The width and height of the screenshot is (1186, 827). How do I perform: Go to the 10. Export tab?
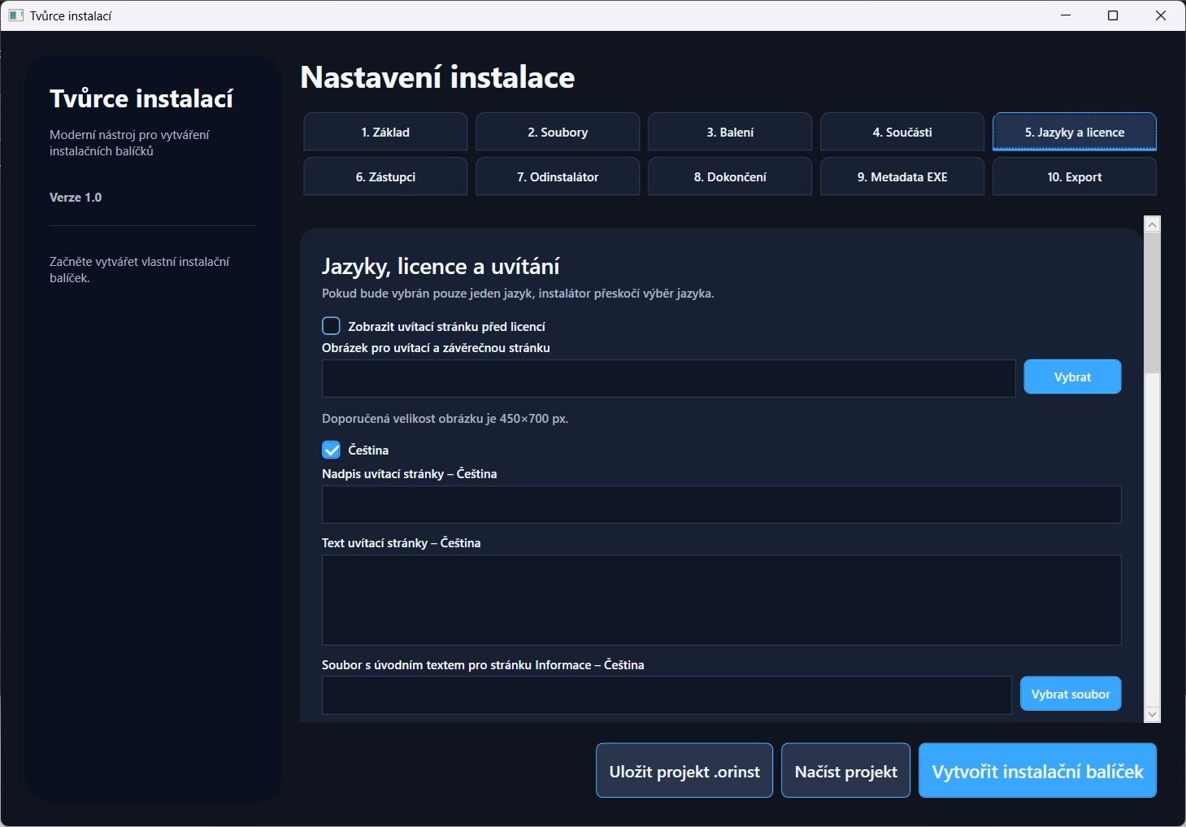point(1075,176)
